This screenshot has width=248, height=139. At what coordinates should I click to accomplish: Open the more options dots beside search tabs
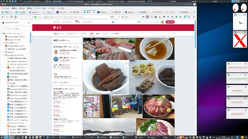click(x=174, y=34)
